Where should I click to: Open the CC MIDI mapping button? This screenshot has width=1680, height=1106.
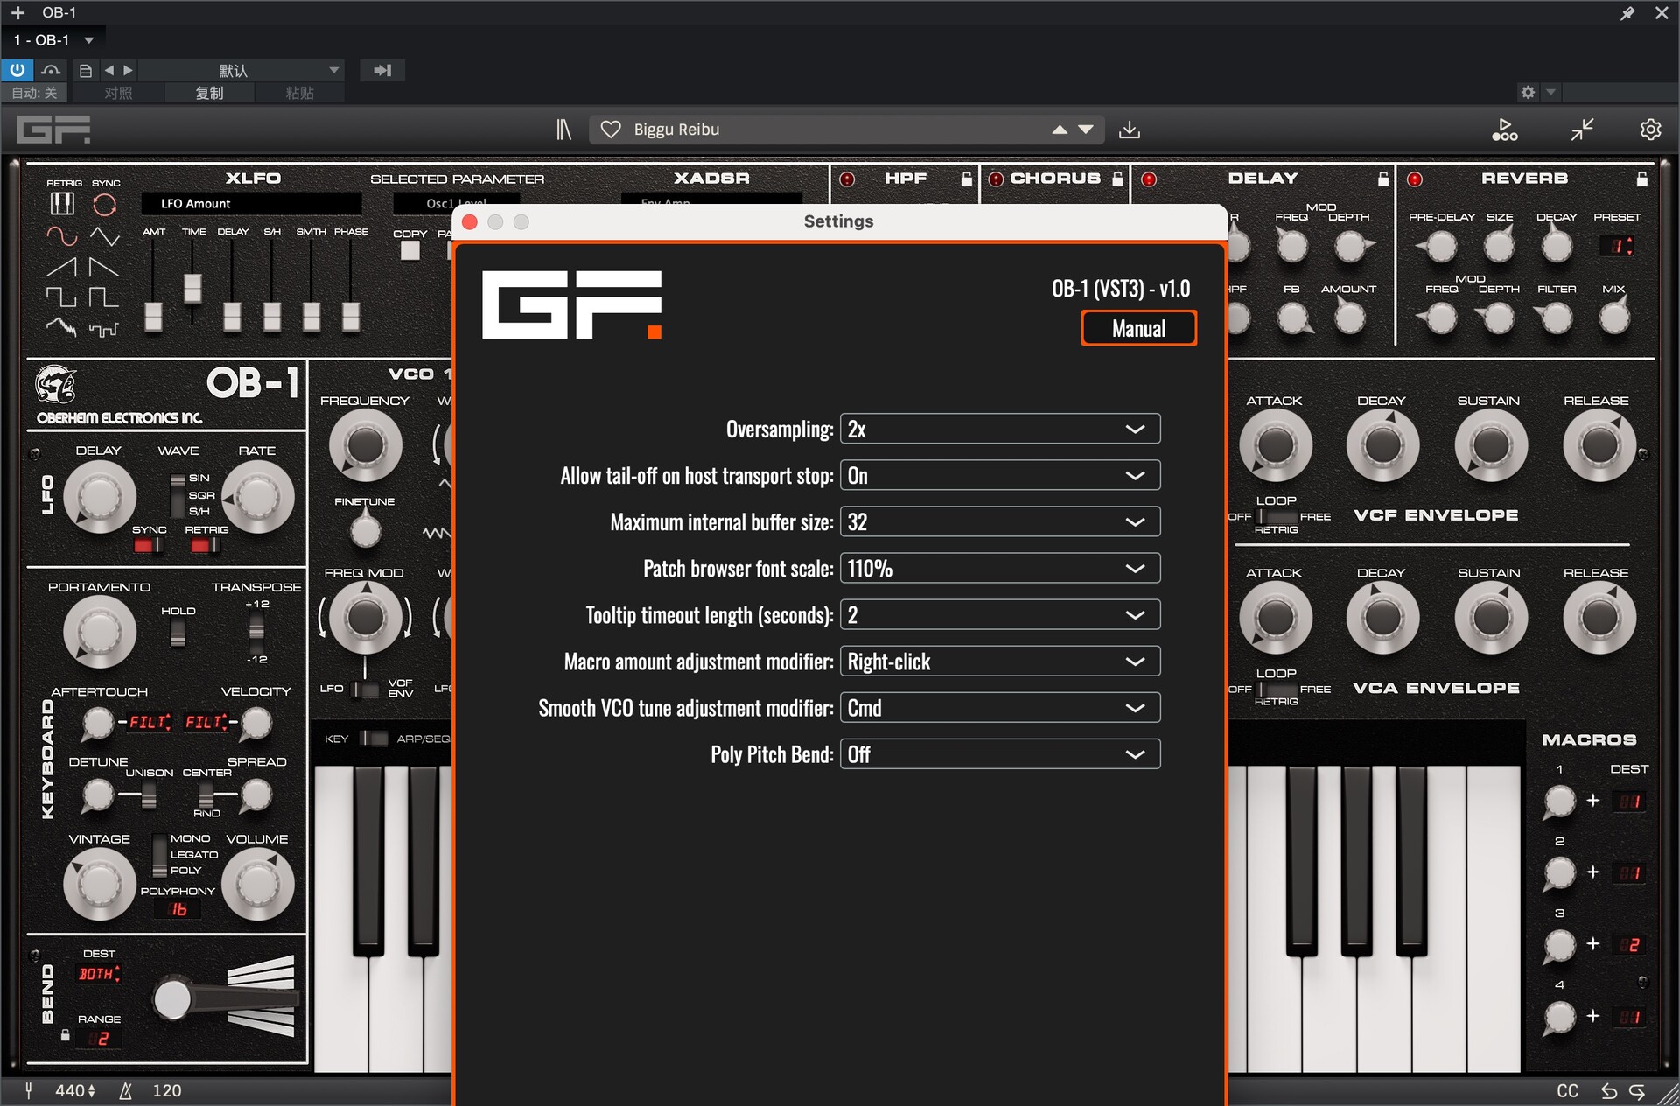[1567, 1091]
